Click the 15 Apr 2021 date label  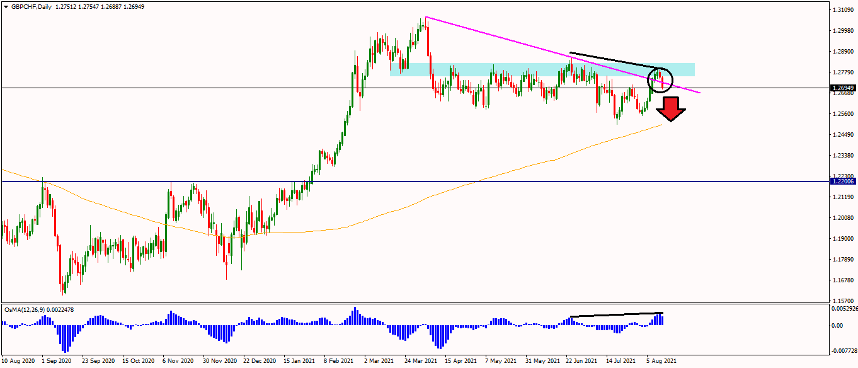pos(460,361)
